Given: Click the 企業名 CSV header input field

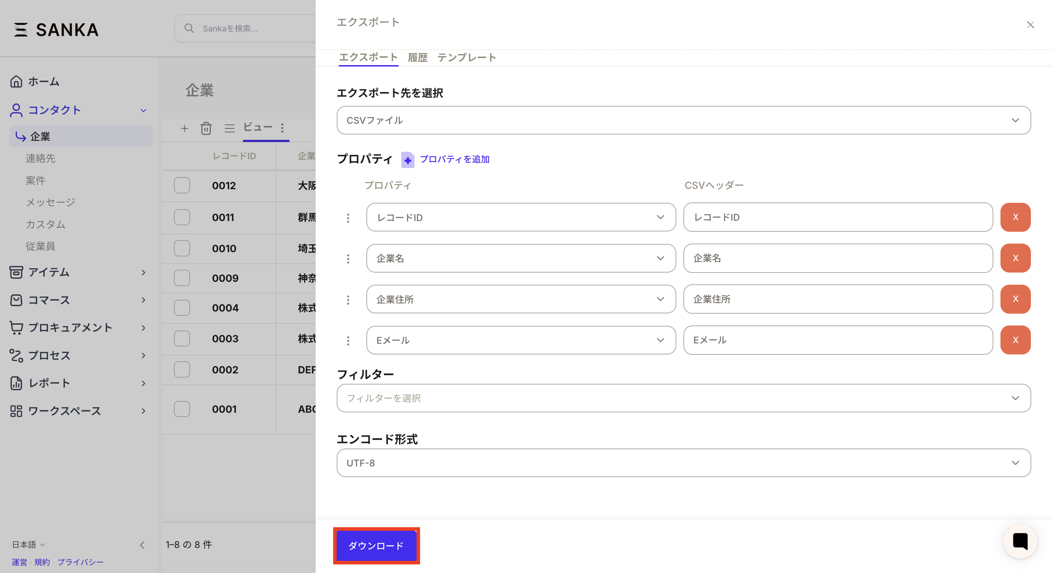Looking at the screenshot, I should click(838, 258).
